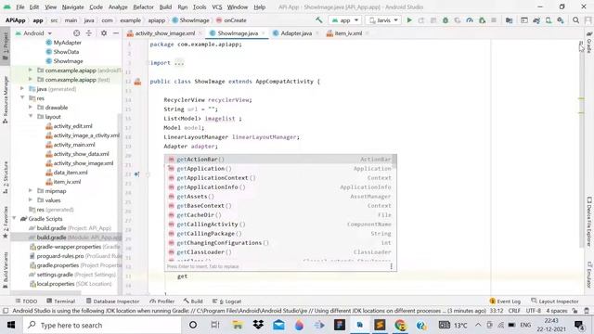Open the Build tool window

tap(193, 301)
